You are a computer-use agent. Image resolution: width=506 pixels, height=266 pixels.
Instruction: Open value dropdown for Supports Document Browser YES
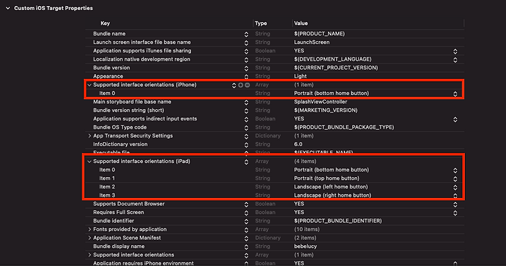[455, 204]
